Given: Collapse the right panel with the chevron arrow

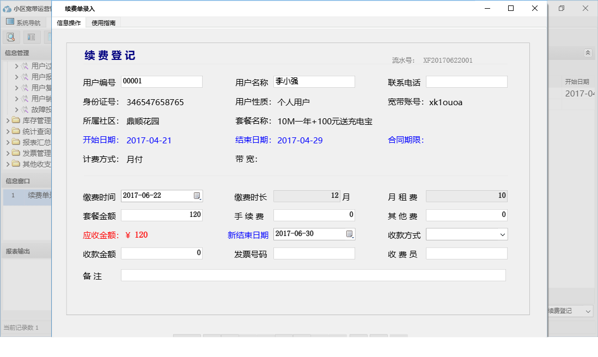Looking at the screenshot, I should 588,53.
